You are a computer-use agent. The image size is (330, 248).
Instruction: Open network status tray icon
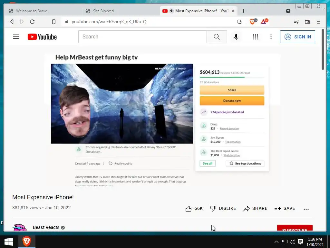tap(285, 242)
